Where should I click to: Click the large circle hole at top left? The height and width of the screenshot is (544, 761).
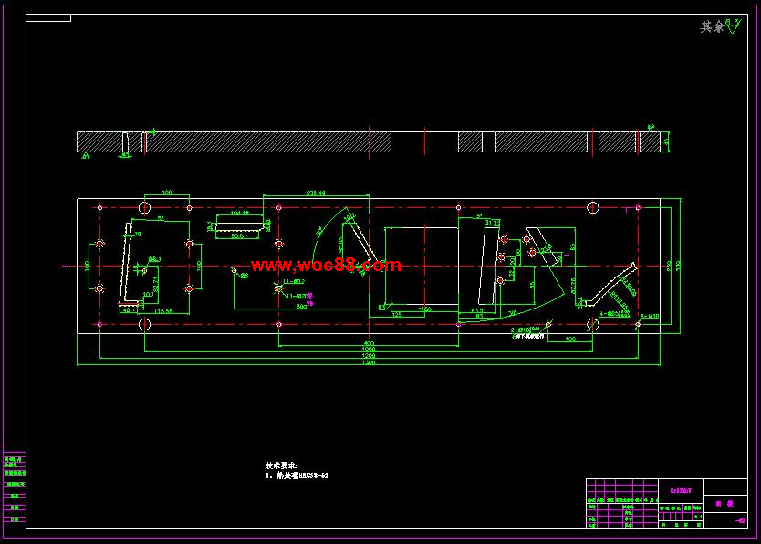145,208
